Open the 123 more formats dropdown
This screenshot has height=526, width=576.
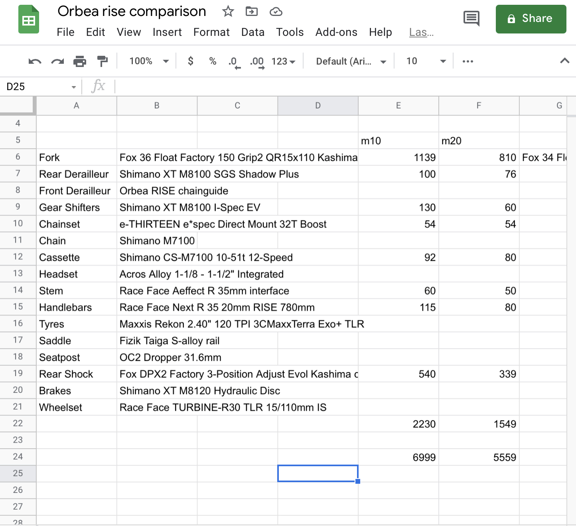pos(283,61)
